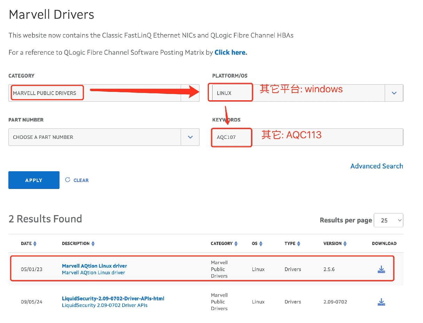Select the date 09/05/24 cell
The width and height of the screenshot is (423, 323).
pos(32,302)
